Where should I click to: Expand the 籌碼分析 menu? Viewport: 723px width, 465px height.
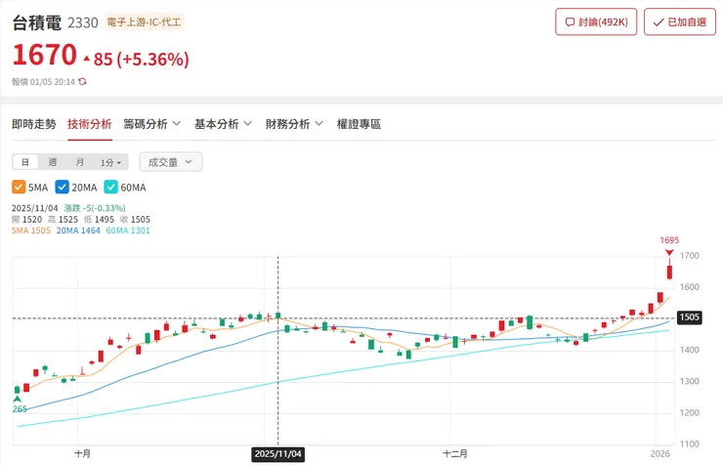pyautogui.click(x=151, y=124)
